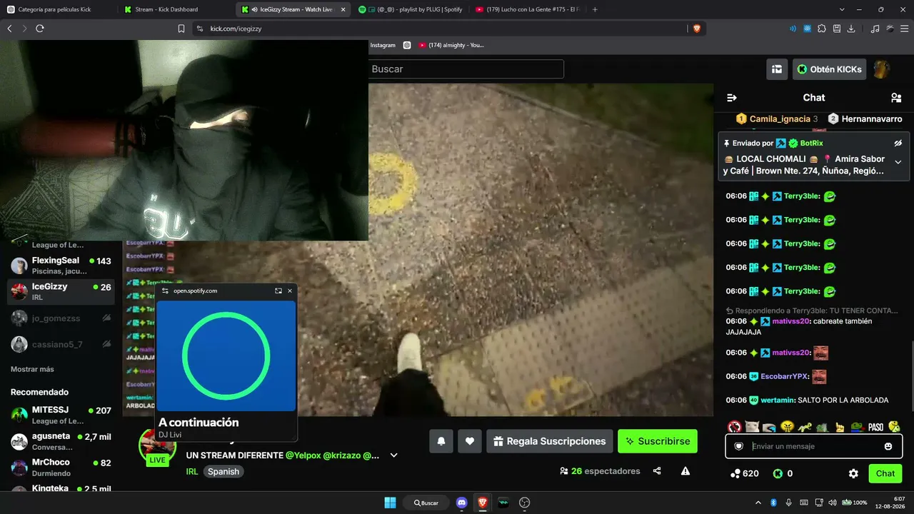Open the user avatar profile menu
The image size is (914, 514).
882,69
